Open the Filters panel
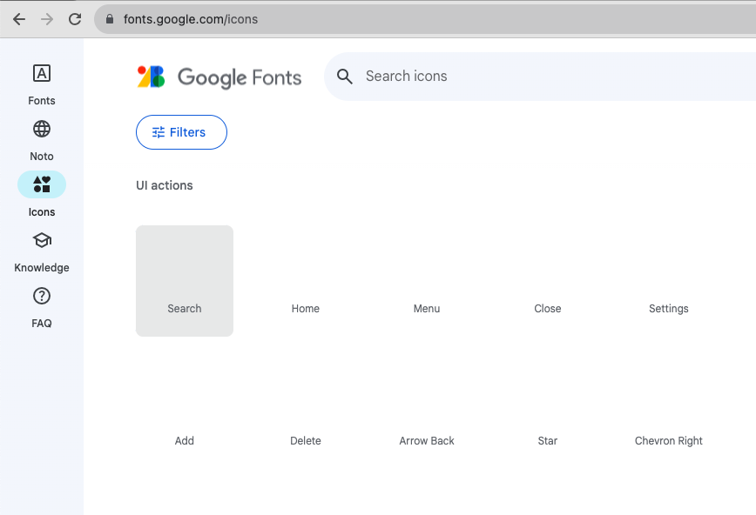This screenshot has width=756, height=515. click(181, 132)
